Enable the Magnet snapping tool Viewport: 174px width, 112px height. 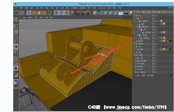[x=16, y=75]
